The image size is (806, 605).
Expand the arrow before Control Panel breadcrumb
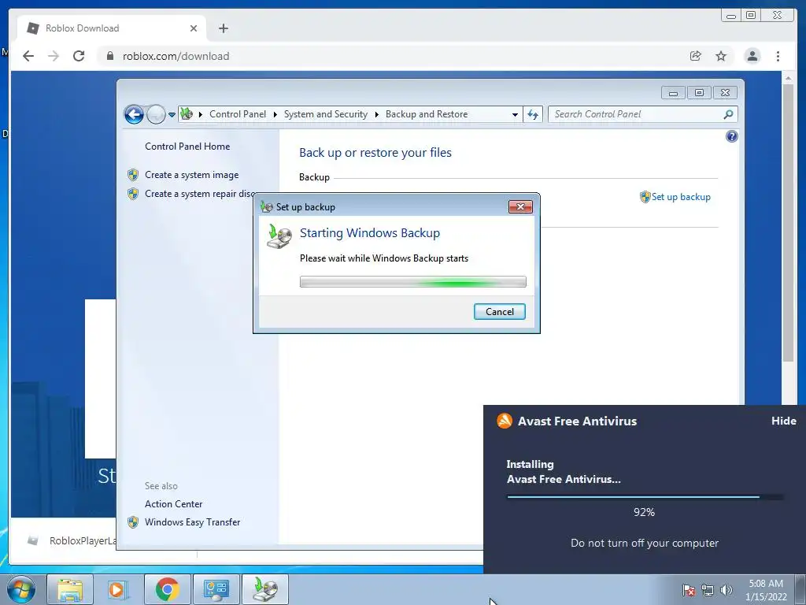(x=201, y=114)
